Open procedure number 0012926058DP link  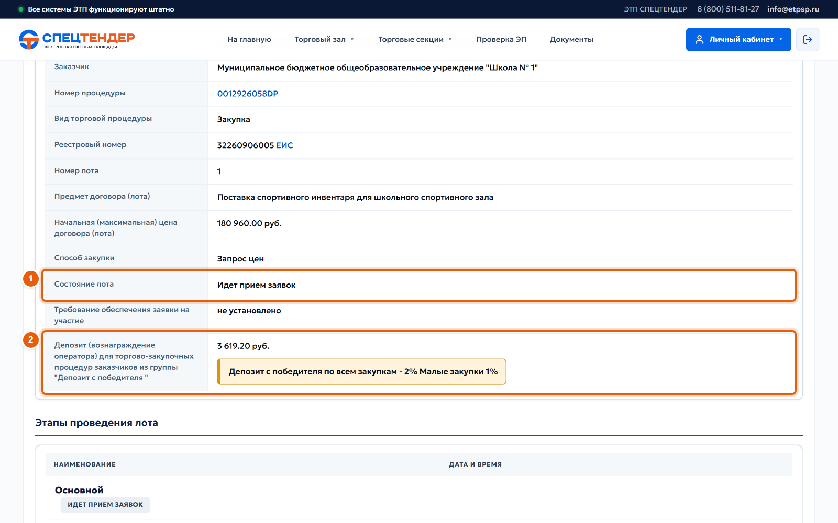[x=248, y=94]
